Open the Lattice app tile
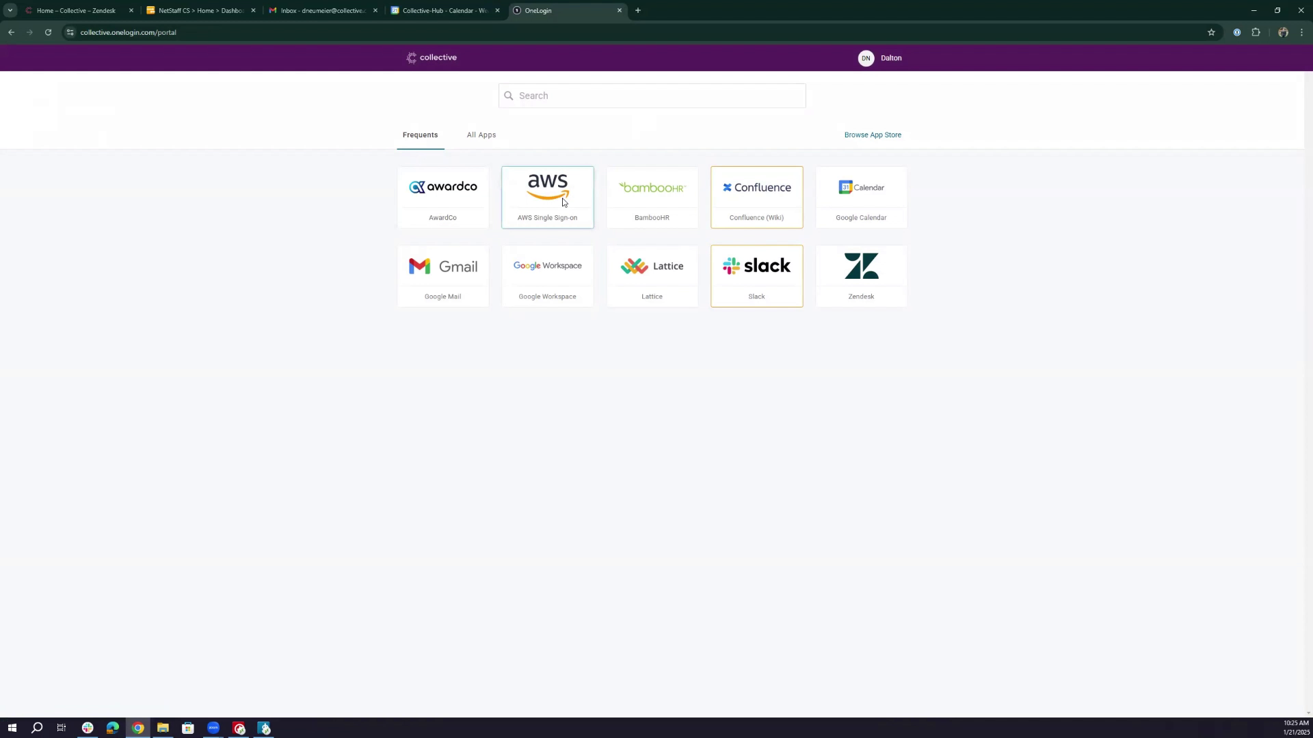The width and height of the screenshot is (1313, 738). click(x=652, y=276)
